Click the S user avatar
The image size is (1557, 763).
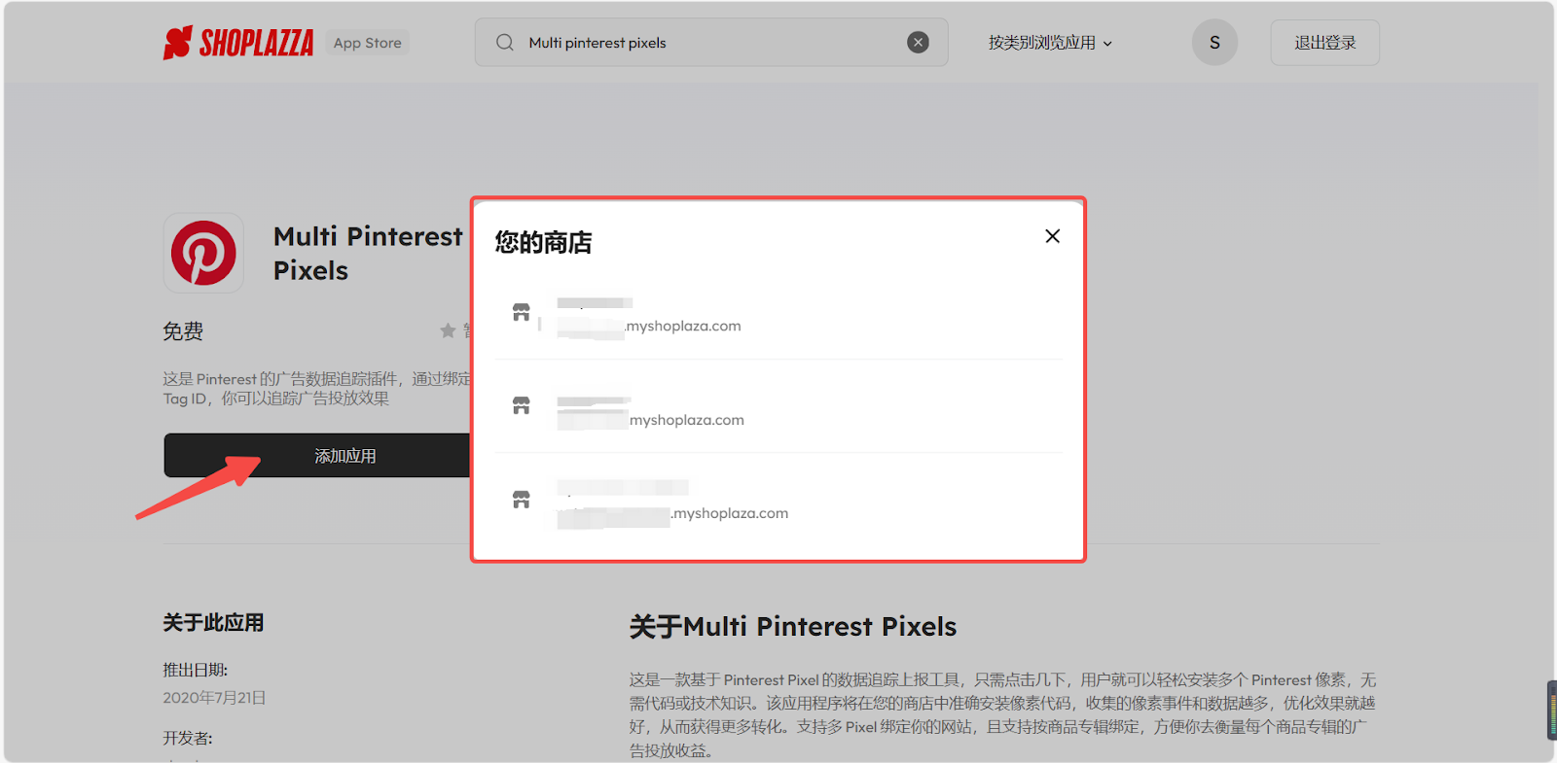1214,43
